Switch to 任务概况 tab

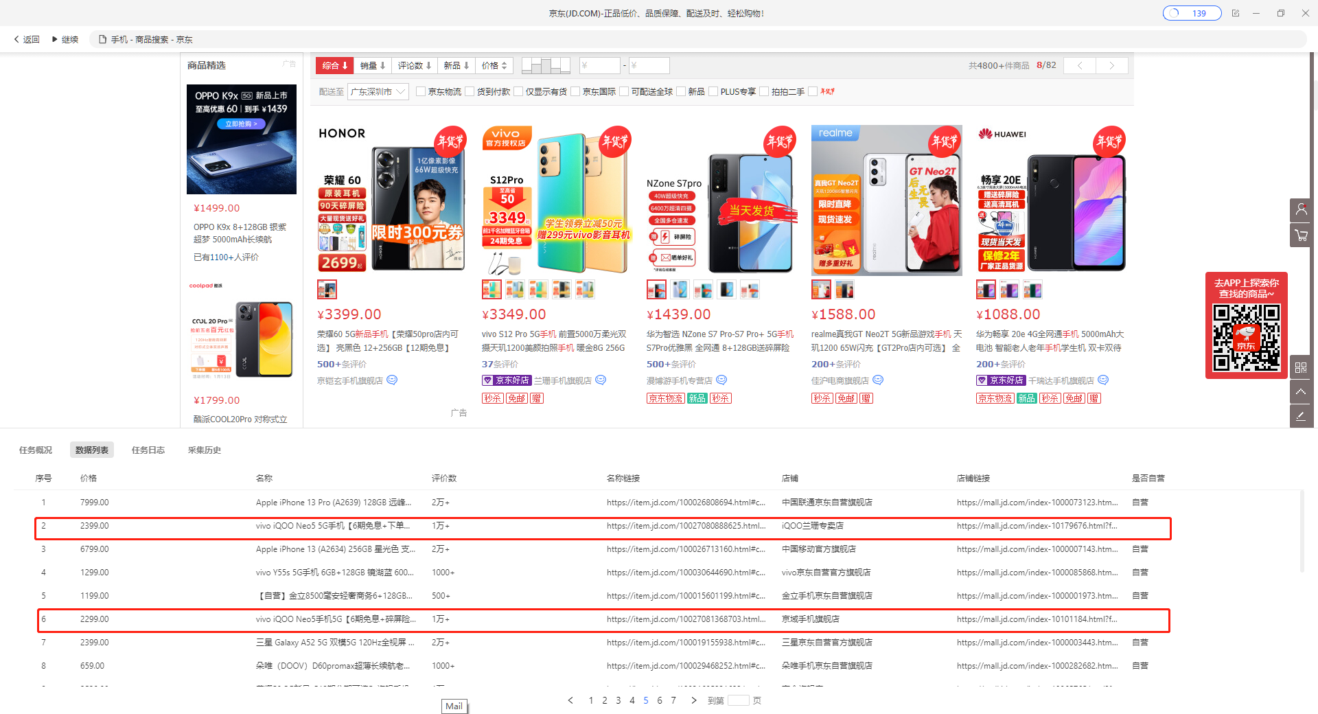(x=36, y=450)
